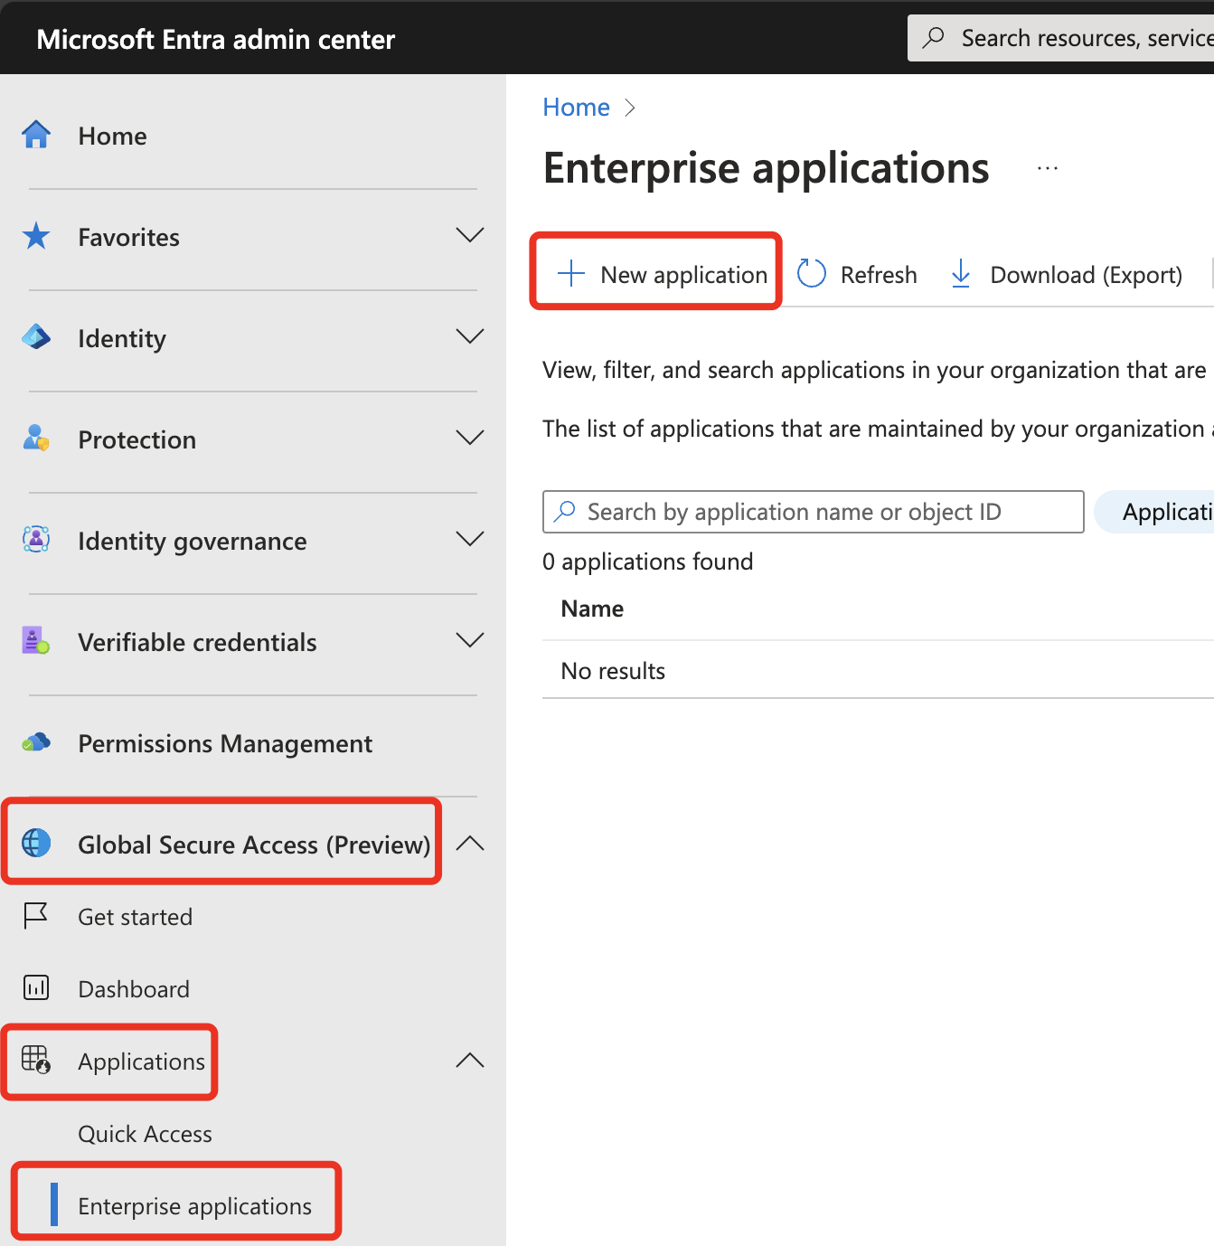The height and width of the screenshot is (1246, 1214).
Task: Click the Get started flag icon
Action: coord(35,915)
